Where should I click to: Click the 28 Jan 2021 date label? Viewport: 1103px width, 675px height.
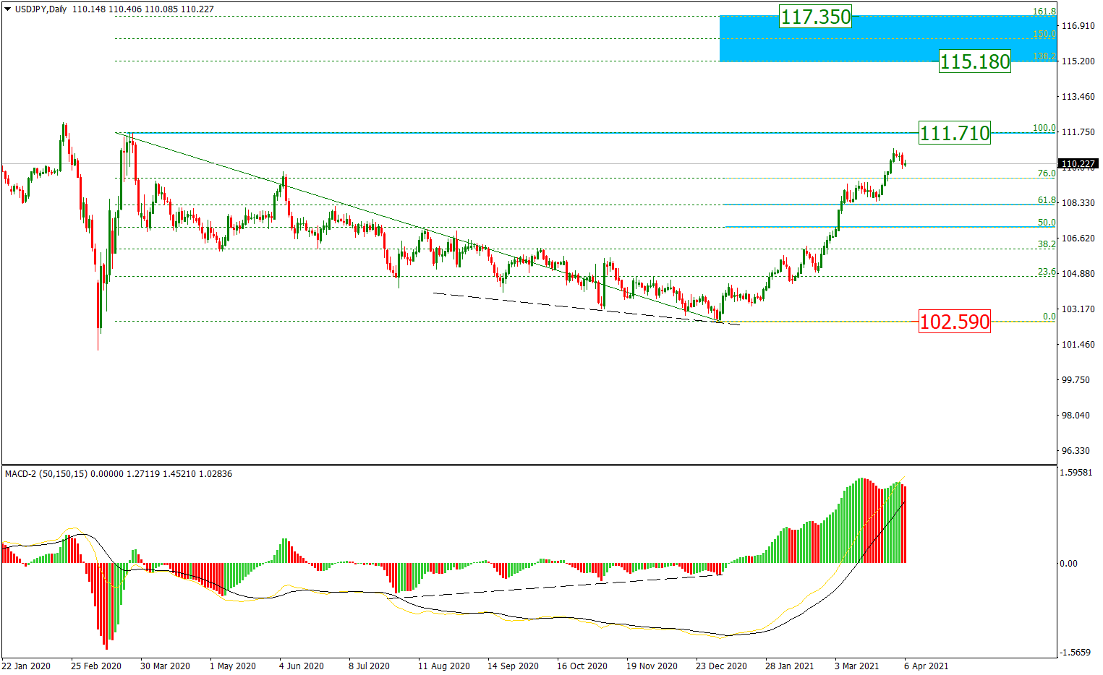coord(791,666)
